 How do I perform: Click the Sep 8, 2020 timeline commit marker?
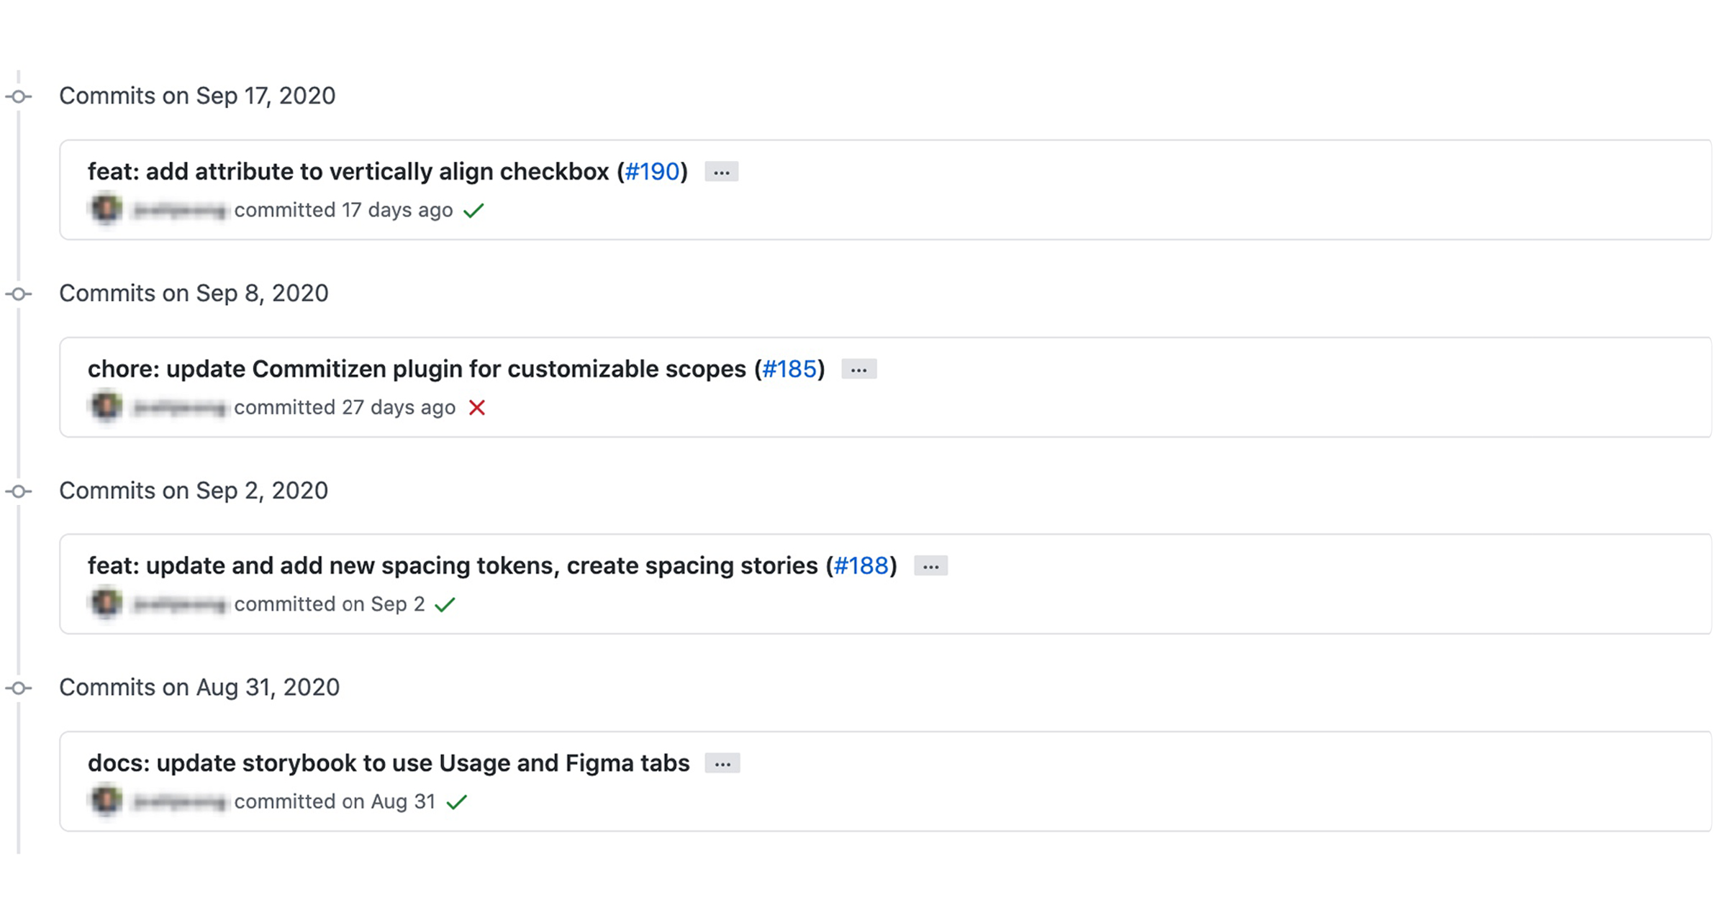[x=19, y=294]
